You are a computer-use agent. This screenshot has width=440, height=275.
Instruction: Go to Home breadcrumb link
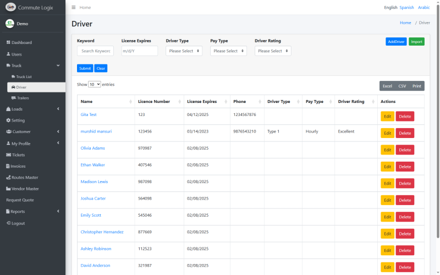coord(405,23)
